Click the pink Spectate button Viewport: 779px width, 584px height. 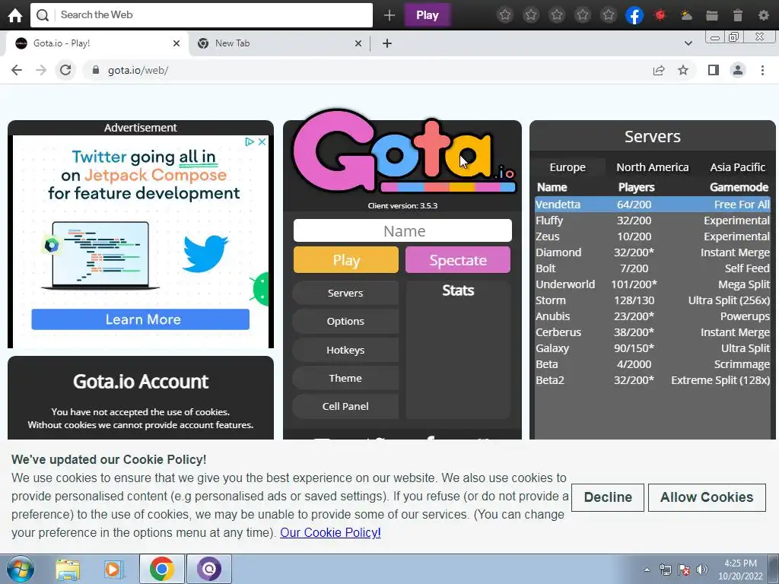(x=457, y=260)
